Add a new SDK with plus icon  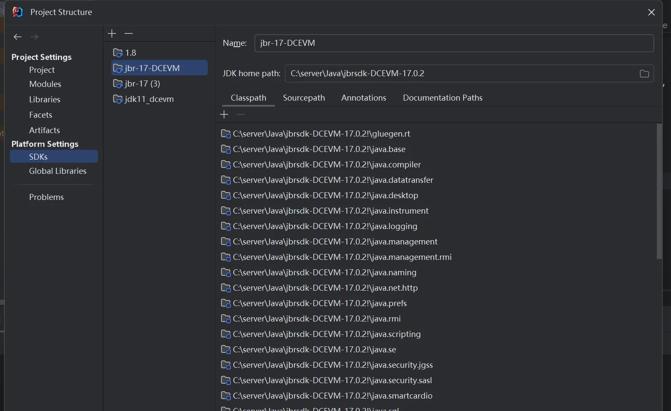112,33
